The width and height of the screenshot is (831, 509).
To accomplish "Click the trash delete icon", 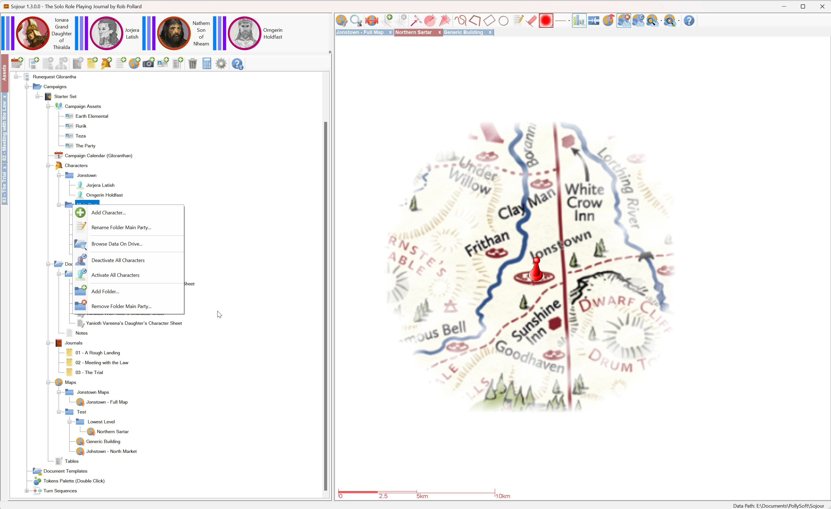I will 193,63.
